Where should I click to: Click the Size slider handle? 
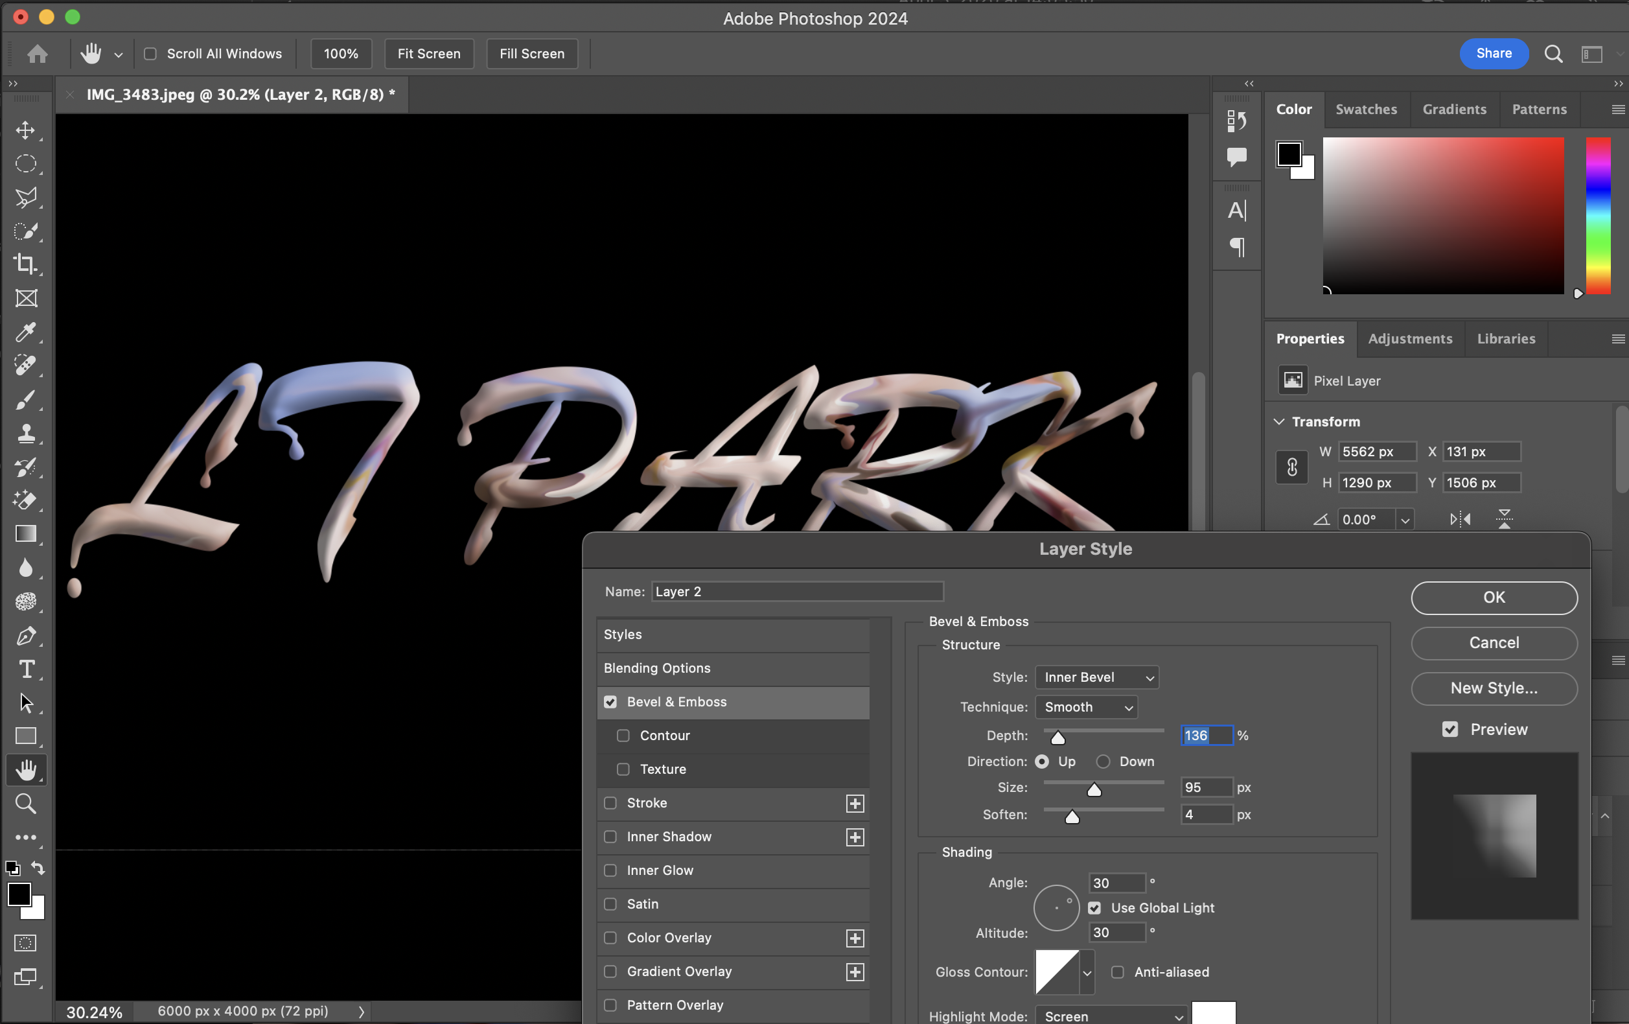pos(1094,790)
